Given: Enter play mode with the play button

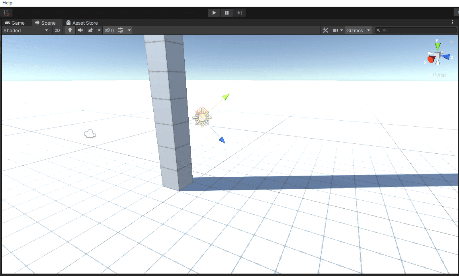Looking at the screenshot, I should (x=214, y=12).
